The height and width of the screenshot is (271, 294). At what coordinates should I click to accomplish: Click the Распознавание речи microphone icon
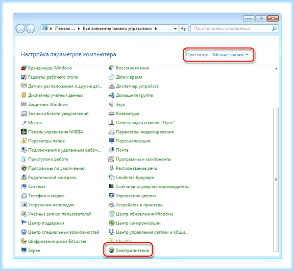click(111, 168)
